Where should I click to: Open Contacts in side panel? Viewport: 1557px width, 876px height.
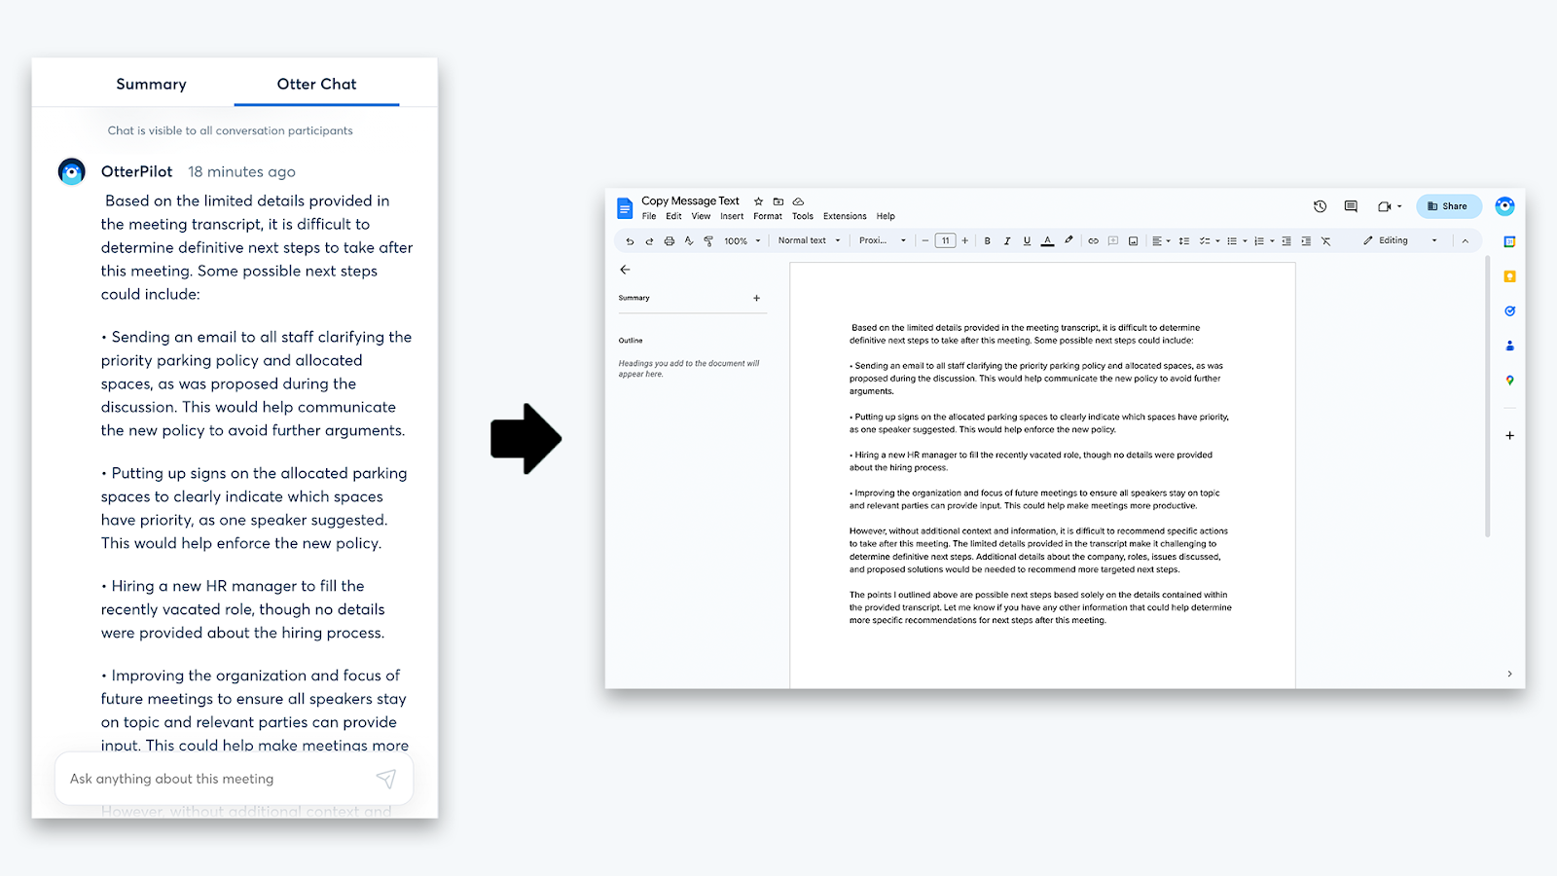pos(1509,346)
